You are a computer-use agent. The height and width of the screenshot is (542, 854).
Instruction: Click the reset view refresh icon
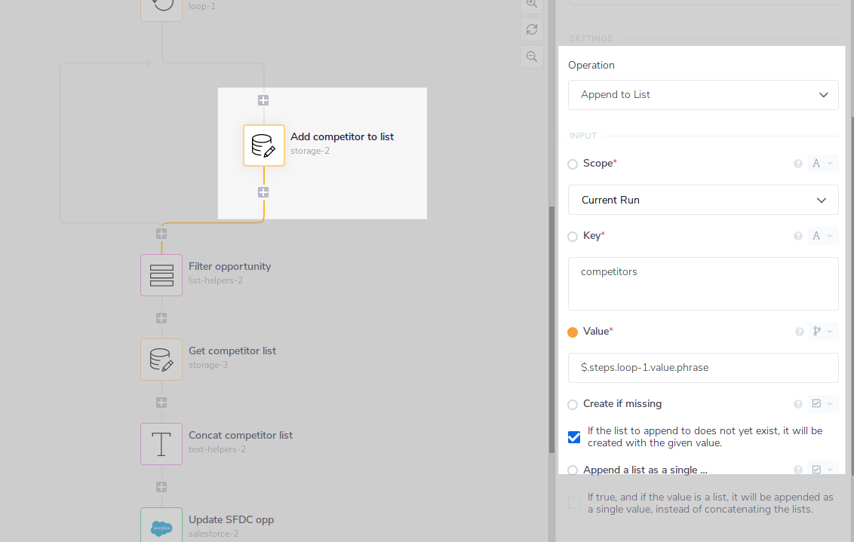tap(532, 29)
